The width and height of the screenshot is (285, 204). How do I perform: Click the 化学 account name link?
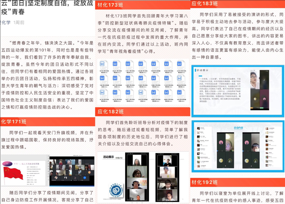[x=5, y=22]
